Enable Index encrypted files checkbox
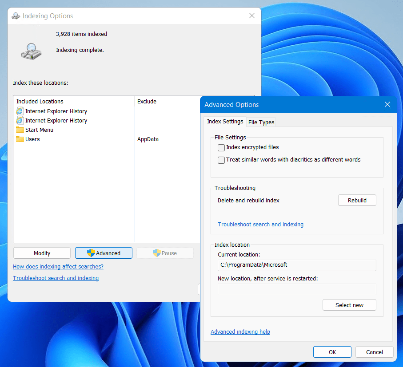403x367 pixels. coord(221,148)
